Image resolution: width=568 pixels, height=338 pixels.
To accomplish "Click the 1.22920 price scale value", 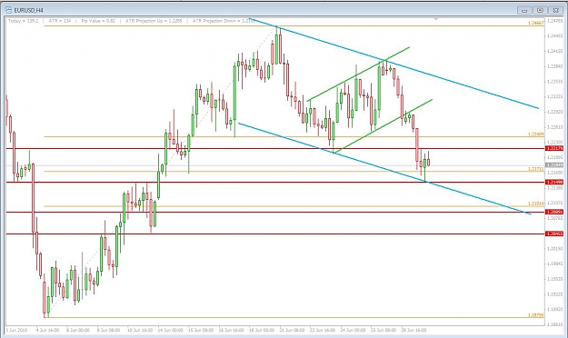I will [555, 112].
